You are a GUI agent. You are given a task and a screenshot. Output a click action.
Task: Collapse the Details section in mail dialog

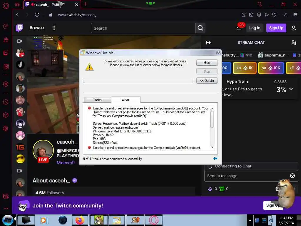pyautogui.click(x=207, y=81)
